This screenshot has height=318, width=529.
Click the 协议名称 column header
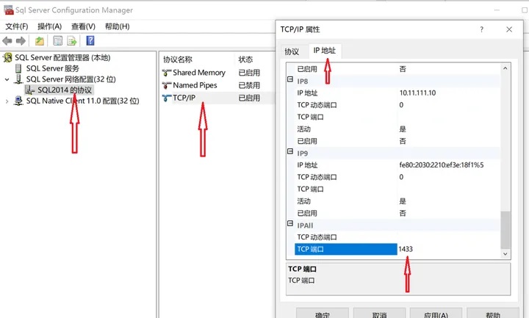tap(178, 59)
